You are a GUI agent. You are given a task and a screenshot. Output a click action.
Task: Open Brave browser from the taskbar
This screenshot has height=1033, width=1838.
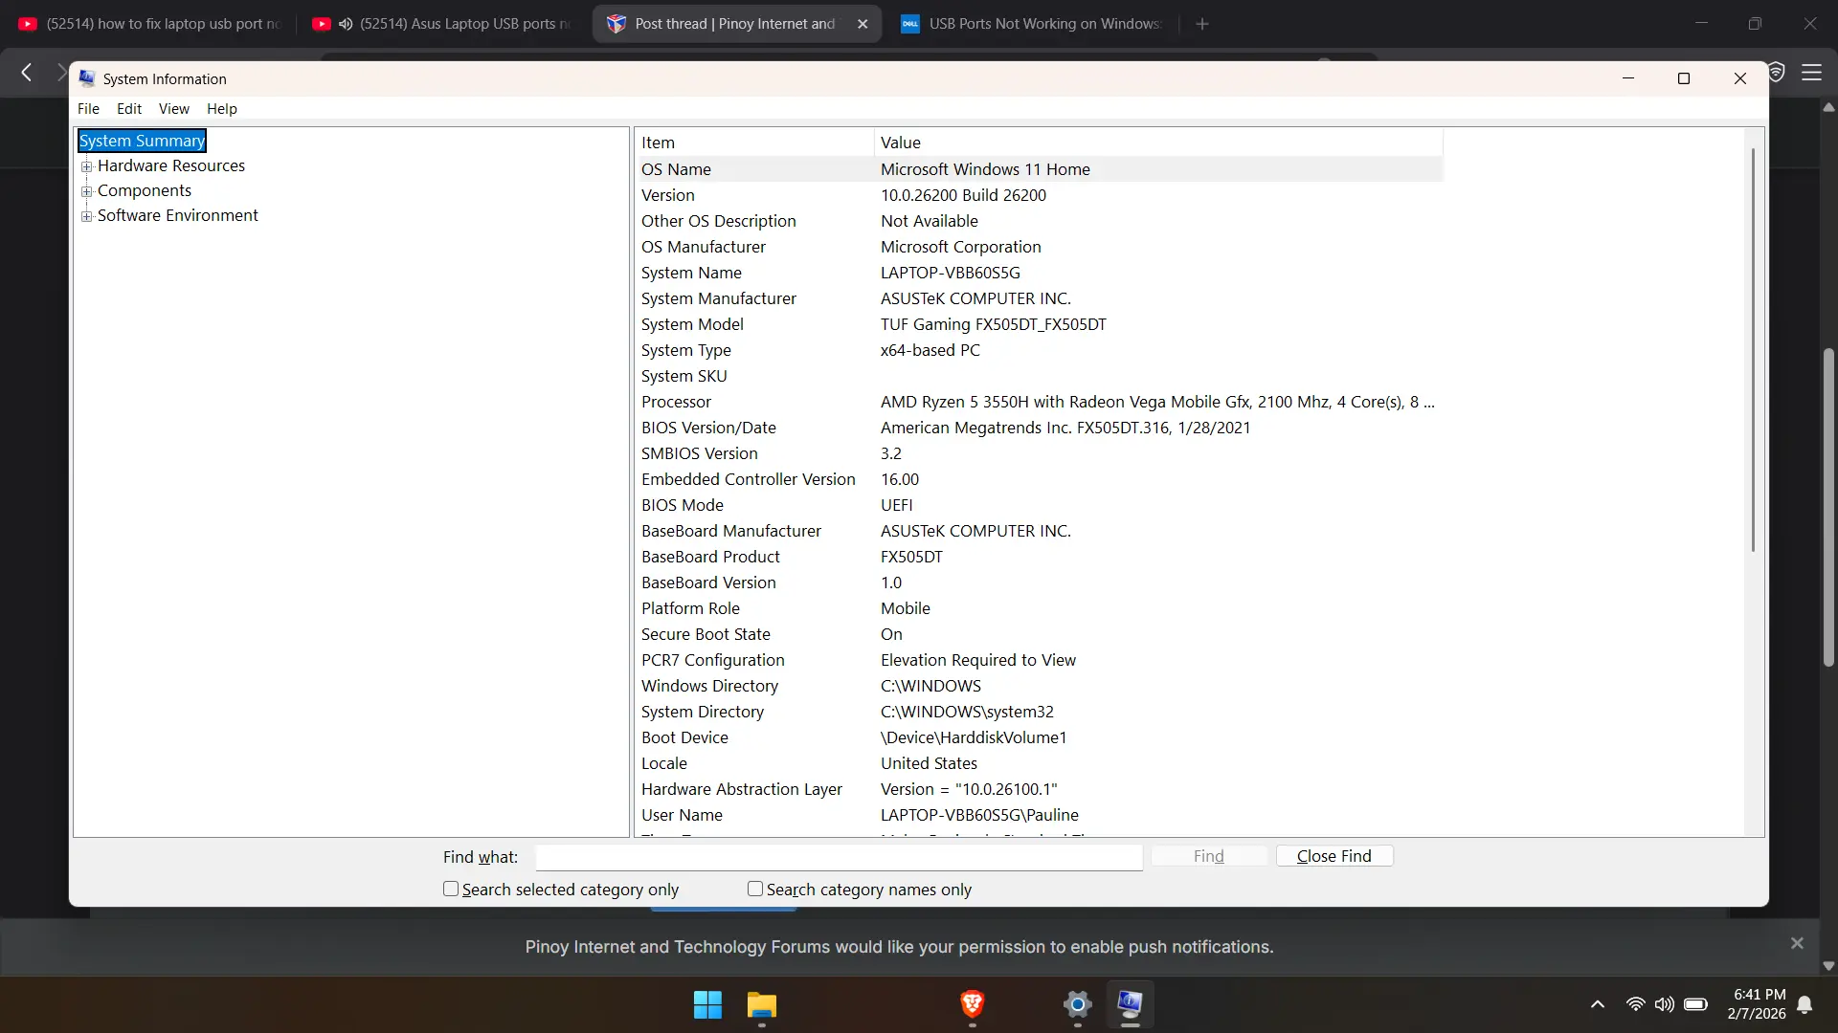coord(973,1004)
